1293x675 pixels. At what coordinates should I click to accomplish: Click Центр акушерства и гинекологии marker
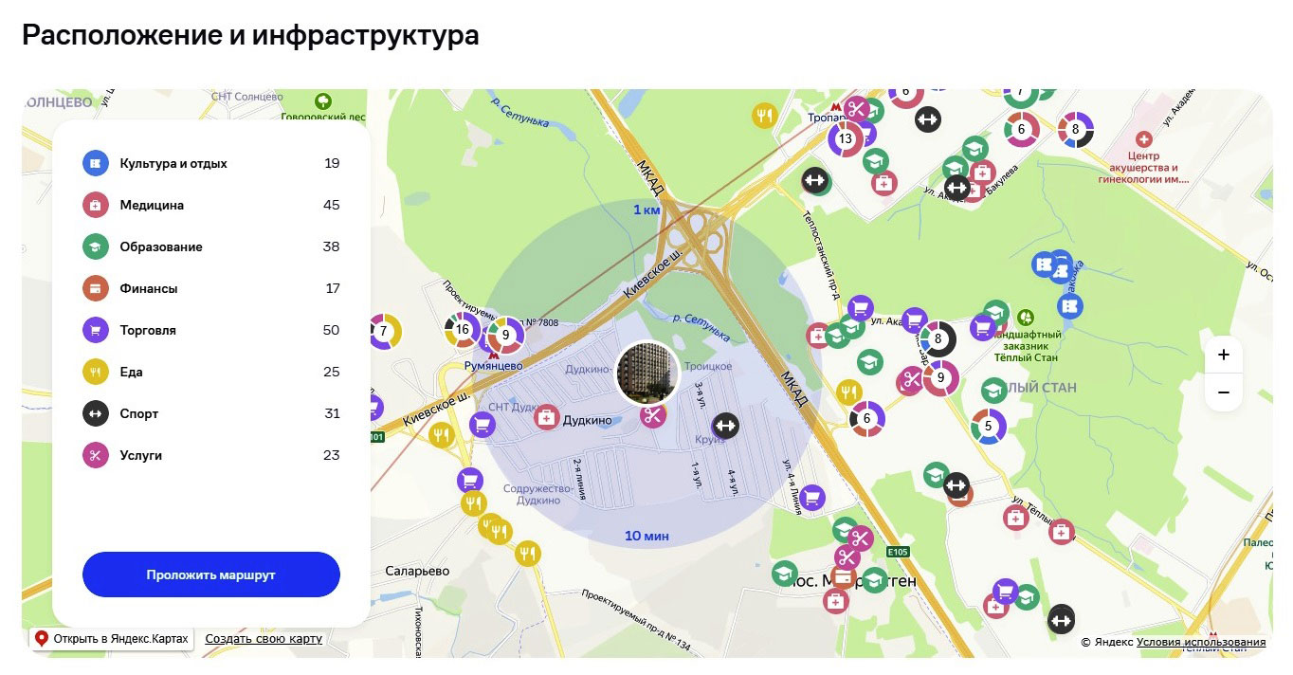coord(1143,139)
